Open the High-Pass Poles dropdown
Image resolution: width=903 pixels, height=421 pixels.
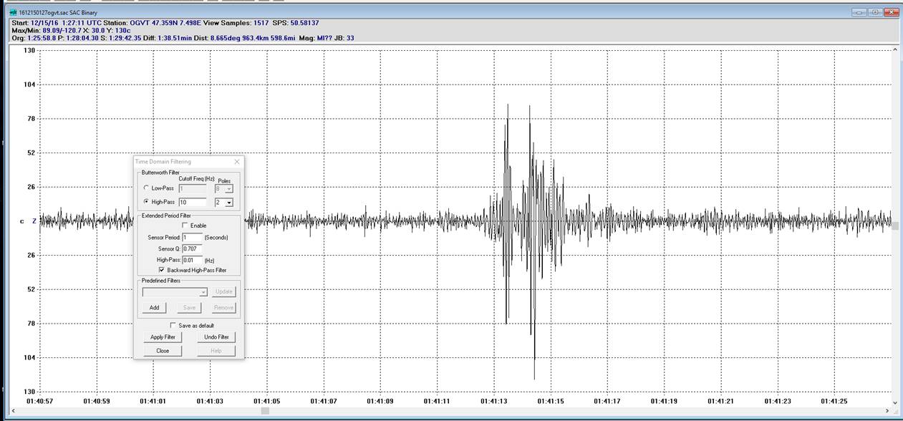tap(228, 203)
